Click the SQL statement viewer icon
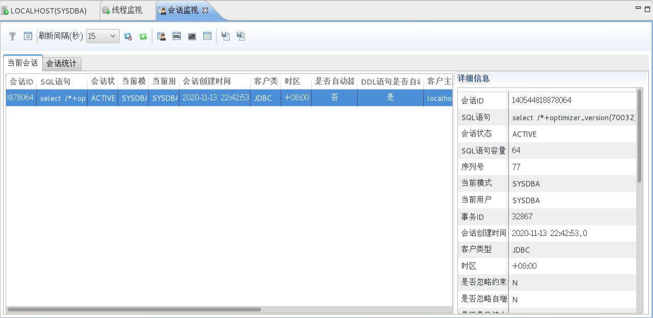Viewport: 653px width, 318px height. pos(176,36)
